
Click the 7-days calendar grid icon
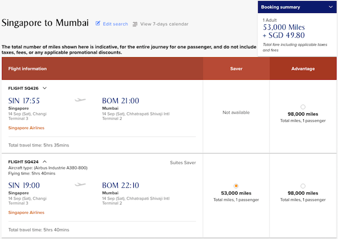pos(135,24)
